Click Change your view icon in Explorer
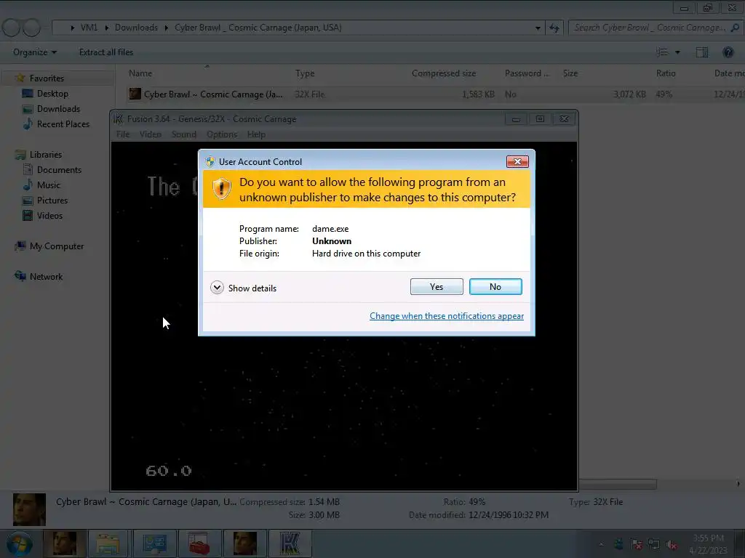The image size is (745, 558). 662,52
